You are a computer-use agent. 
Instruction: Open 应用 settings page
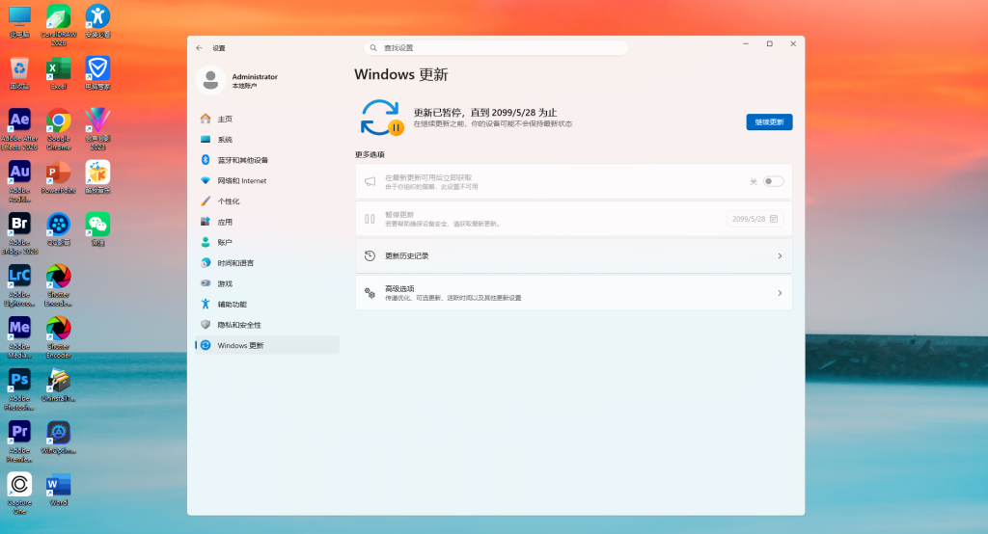click(267, 222)
